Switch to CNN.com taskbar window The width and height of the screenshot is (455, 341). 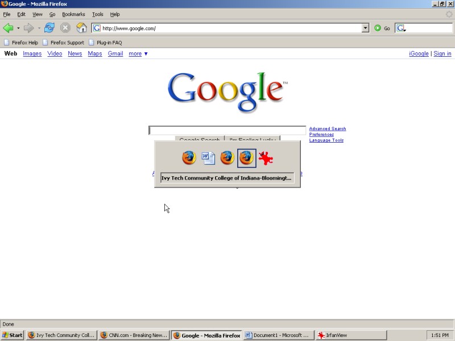[x=134, y=335]
